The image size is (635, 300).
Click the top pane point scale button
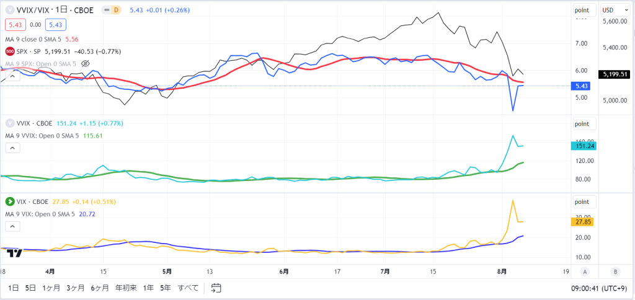pyautogui.click(x=584, y=10)
